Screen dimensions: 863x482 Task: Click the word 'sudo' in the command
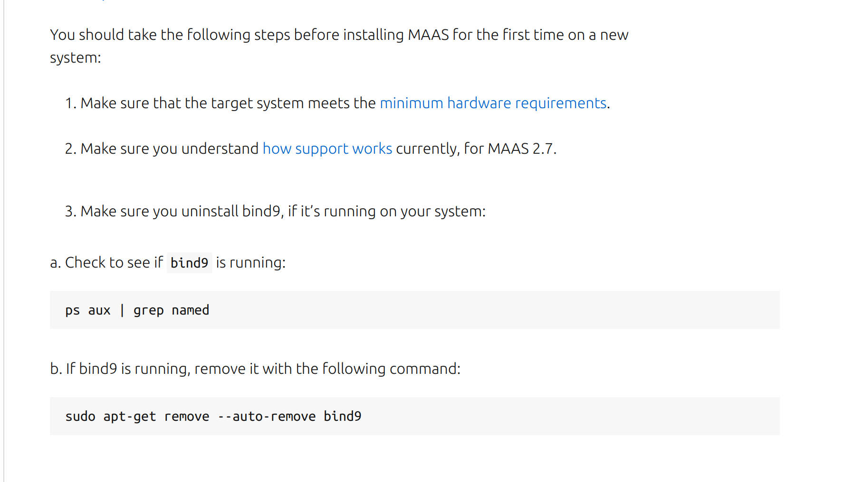[x=80, y=417]
